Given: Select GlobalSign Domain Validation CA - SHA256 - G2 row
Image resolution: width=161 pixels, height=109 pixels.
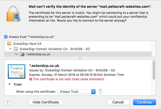Looking at the screenshot, I should pyautogui.click(x=78, y=49).
